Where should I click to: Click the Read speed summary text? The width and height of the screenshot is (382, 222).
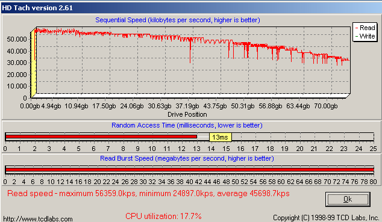(x=148, y=194)
